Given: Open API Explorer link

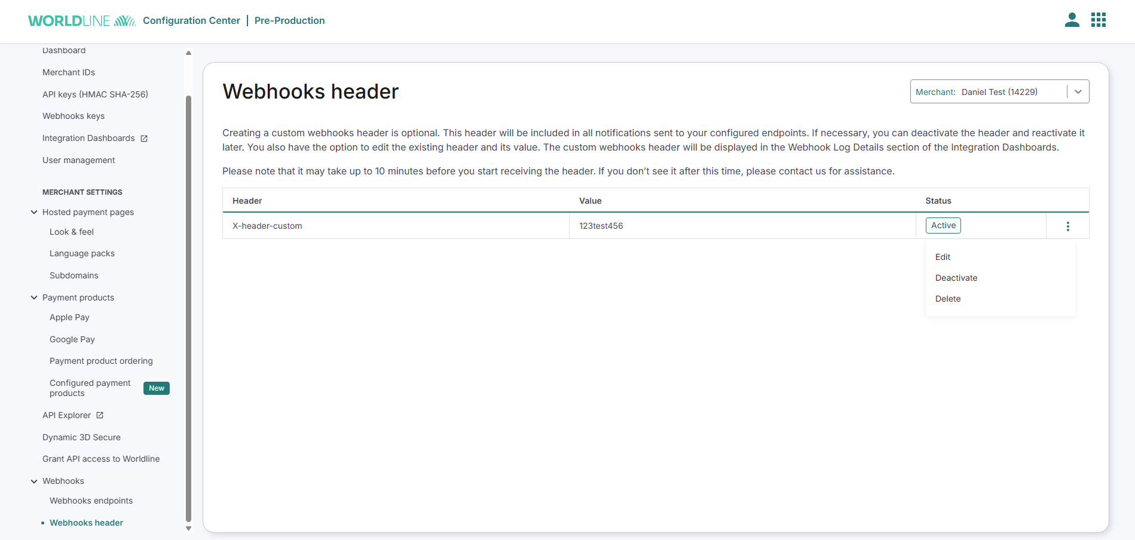Looking at the screenshot, I should pos(67,415).
